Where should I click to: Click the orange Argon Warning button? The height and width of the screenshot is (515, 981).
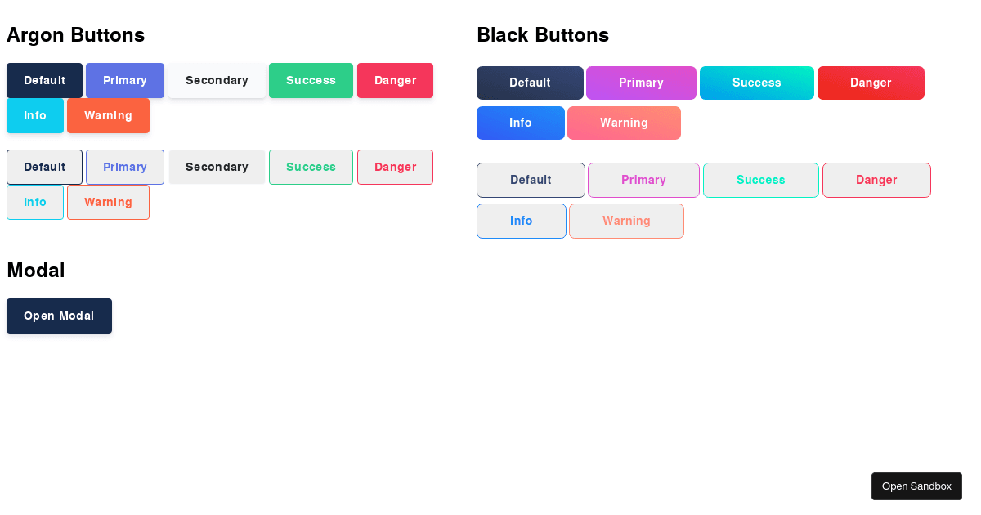point(108,115)
